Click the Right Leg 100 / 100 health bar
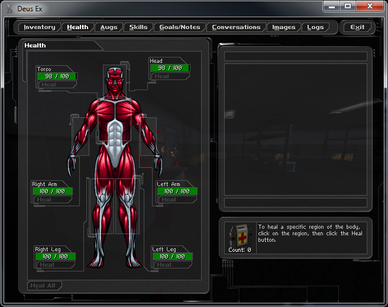 pos(55,257)
